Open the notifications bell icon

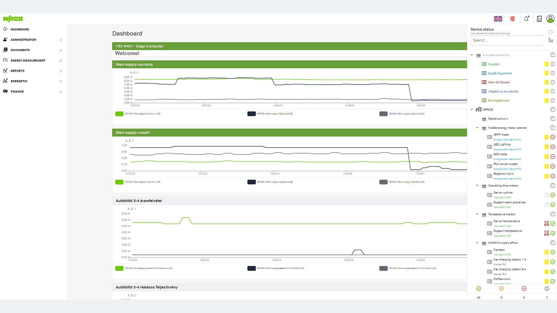[x=526, y=19]
